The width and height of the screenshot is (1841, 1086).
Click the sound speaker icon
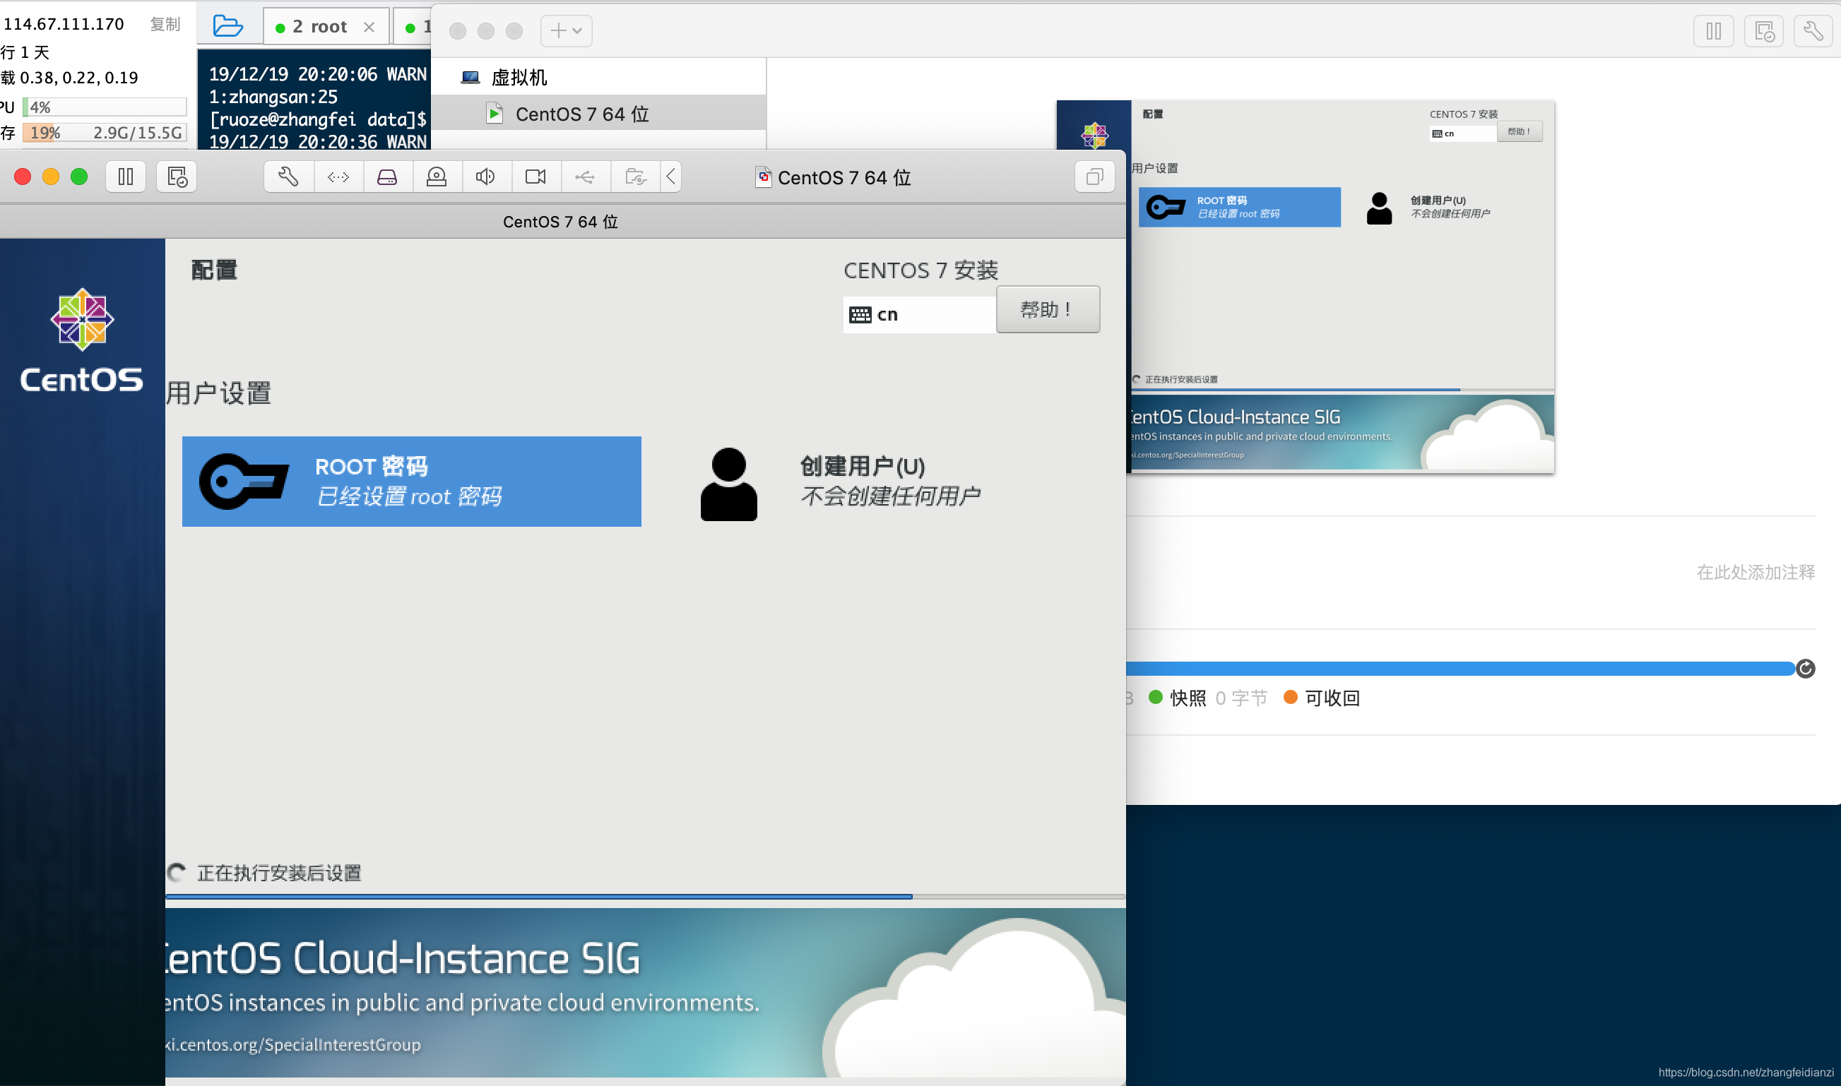(x=485, y=177)
